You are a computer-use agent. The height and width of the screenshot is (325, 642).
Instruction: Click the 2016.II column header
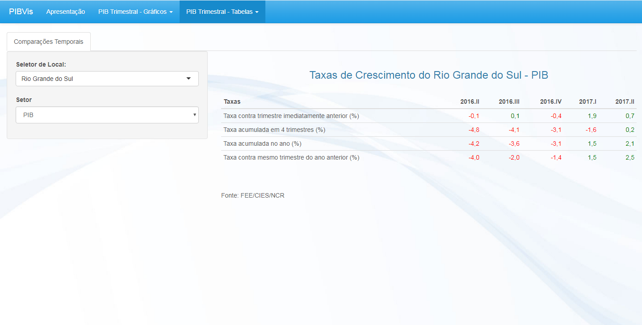(470, 101)
